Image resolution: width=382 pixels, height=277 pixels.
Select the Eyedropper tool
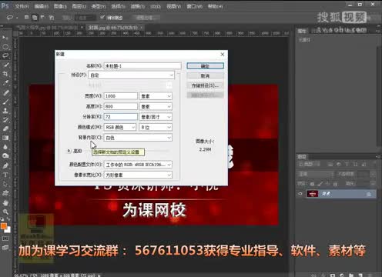point(5,83)
